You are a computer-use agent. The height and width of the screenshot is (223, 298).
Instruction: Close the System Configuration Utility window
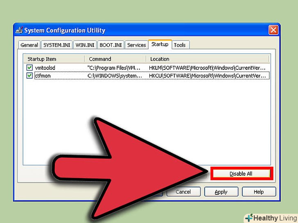click(273, 30)
